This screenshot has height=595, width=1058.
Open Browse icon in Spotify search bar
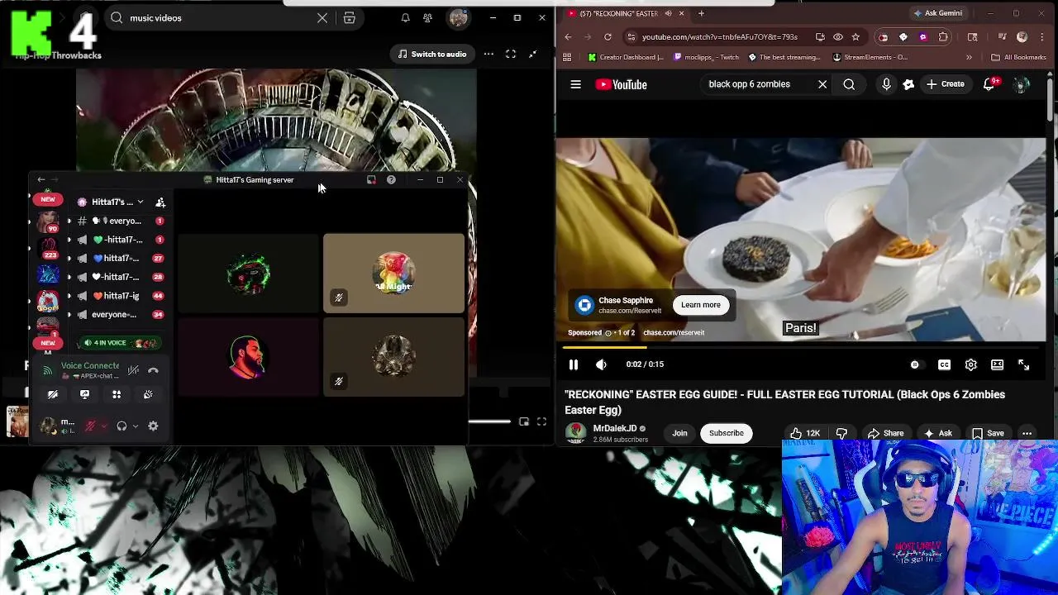click(x=350, y=18)
